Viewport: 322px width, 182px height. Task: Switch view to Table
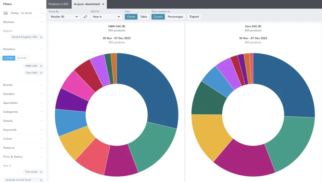(143, 17)
